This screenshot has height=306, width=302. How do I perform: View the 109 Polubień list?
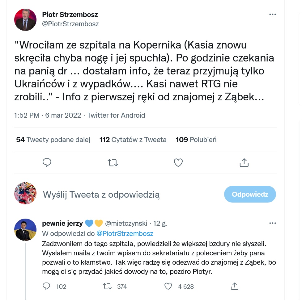pyautogui.click(x=196, y=140)
